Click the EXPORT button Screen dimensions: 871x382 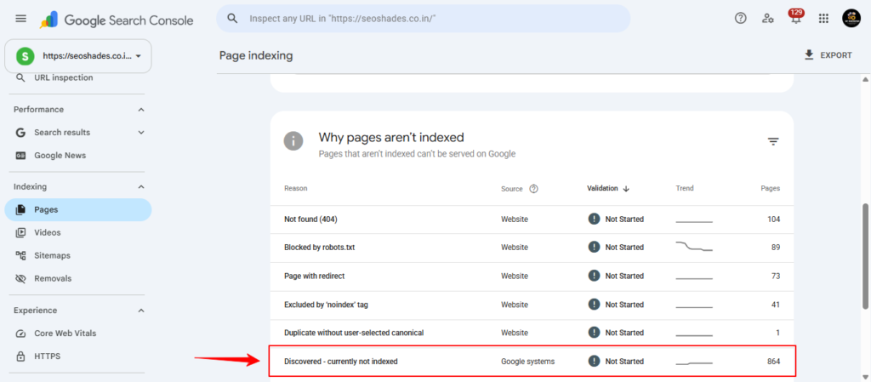pos(828,55)
